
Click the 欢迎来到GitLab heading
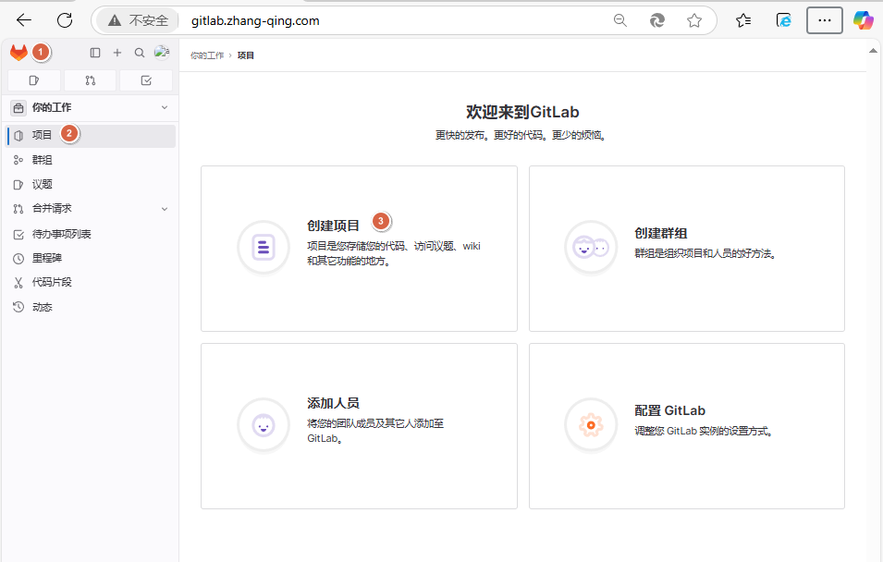tap(522, 112)
